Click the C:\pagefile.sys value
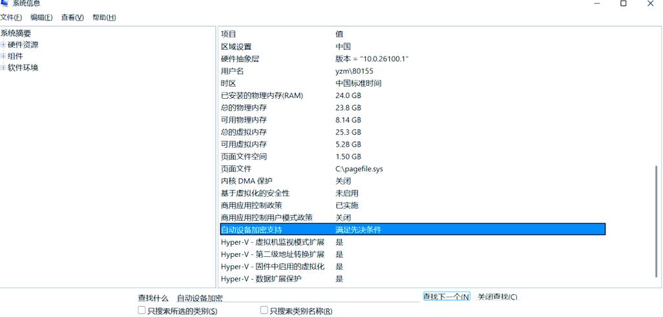This screenshot has width=663, height=317. click(x=359, y=169)
